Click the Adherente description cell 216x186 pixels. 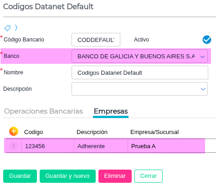101,146
